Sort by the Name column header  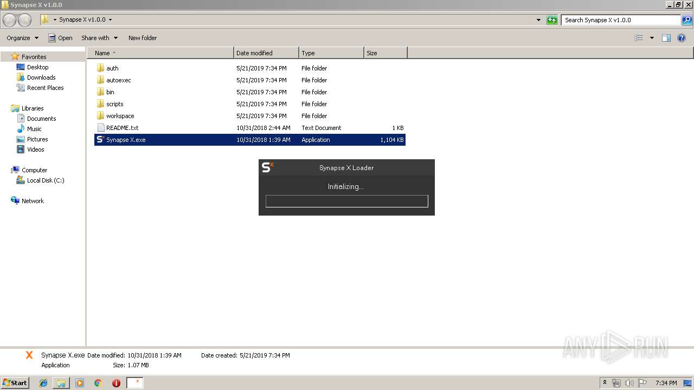[x=160, y=53]
